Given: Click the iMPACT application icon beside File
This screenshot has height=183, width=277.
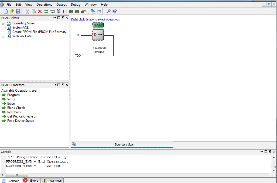Looking at the screenshot, I should click(x=2, y=4).
